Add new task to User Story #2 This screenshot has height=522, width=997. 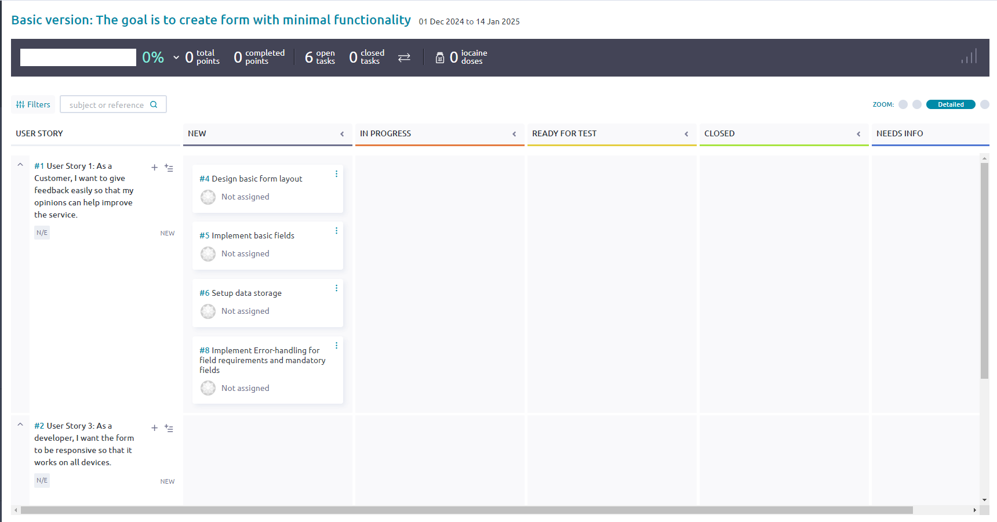pyautogui.click(x=154, y=428)
